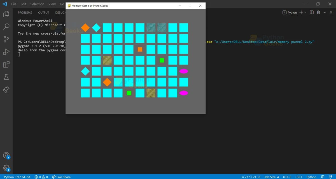Click the small orange square tile
This screenshot has height=179, width=336.
(x=140, y=49)
